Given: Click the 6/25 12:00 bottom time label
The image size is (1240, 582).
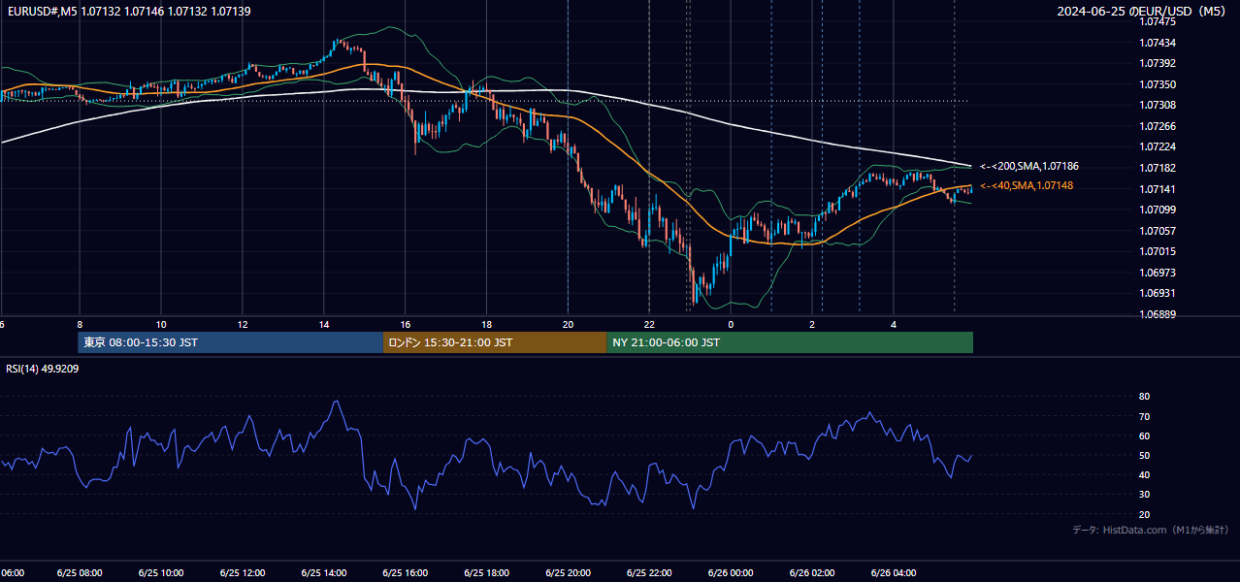Looking at the screenshot, I should click(x=243, y=572).
